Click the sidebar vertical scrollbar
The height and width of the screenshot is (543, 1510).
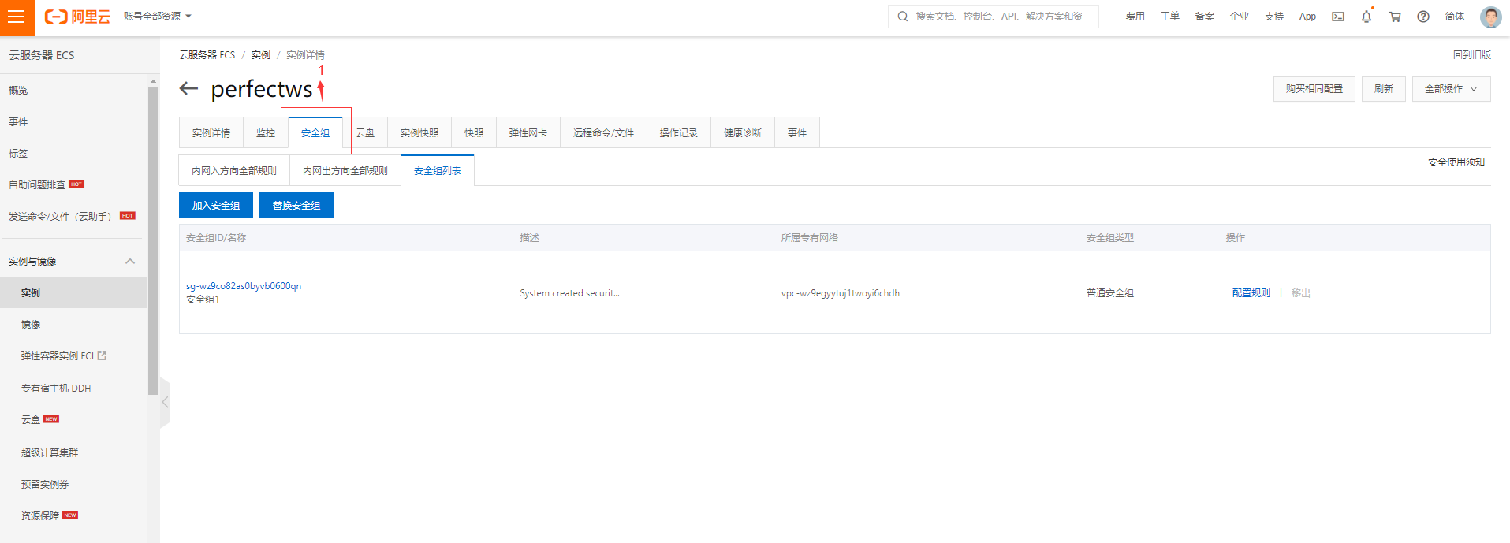pyautogui.click(x=153, y=236)
